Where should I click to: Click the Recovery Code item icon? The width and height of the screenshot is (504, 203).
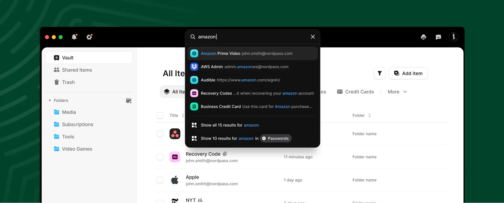coord(175,157)
